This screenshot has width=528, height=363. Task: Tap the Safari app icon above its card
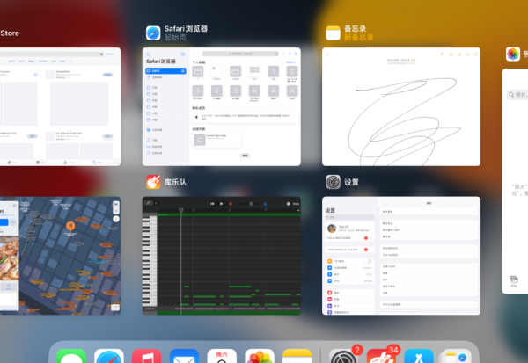pos(153,33)
